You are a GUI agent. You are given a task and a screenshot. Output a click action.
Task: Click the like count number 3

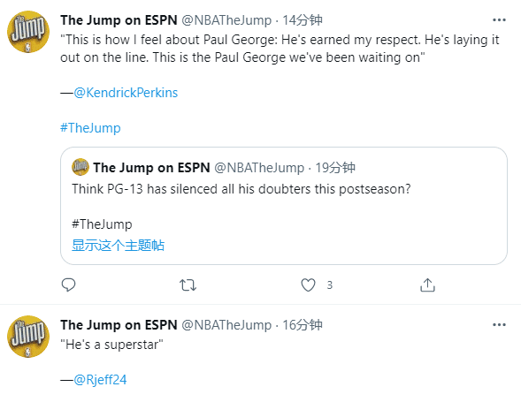click(x=329, y=284)
